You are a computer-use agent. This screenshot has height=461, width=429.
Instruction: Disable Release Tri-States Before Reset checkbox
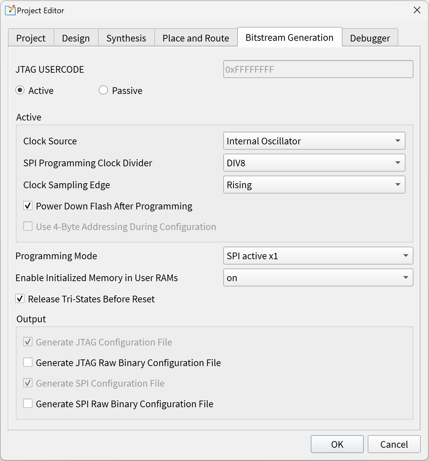pyautogui.click(x=20, y=299)
